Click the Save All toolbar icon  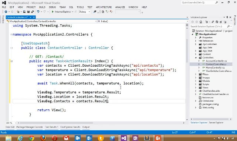(32, 11)
